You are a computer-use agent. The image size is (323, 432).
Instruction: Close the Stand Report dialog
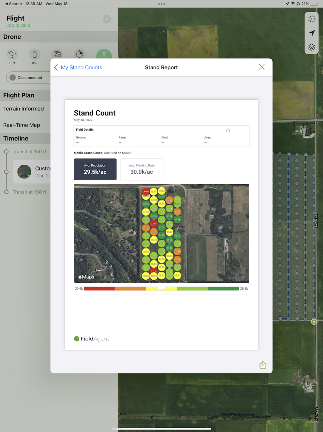(x=262, y=67)
